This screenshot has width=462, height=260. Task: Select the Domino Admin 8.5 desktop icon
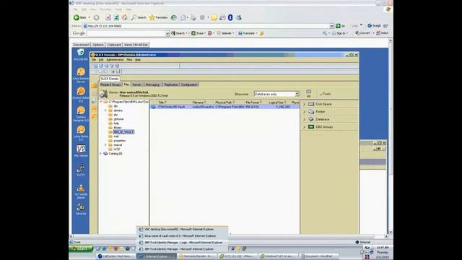pyautogui.click(x=81, y=95)
